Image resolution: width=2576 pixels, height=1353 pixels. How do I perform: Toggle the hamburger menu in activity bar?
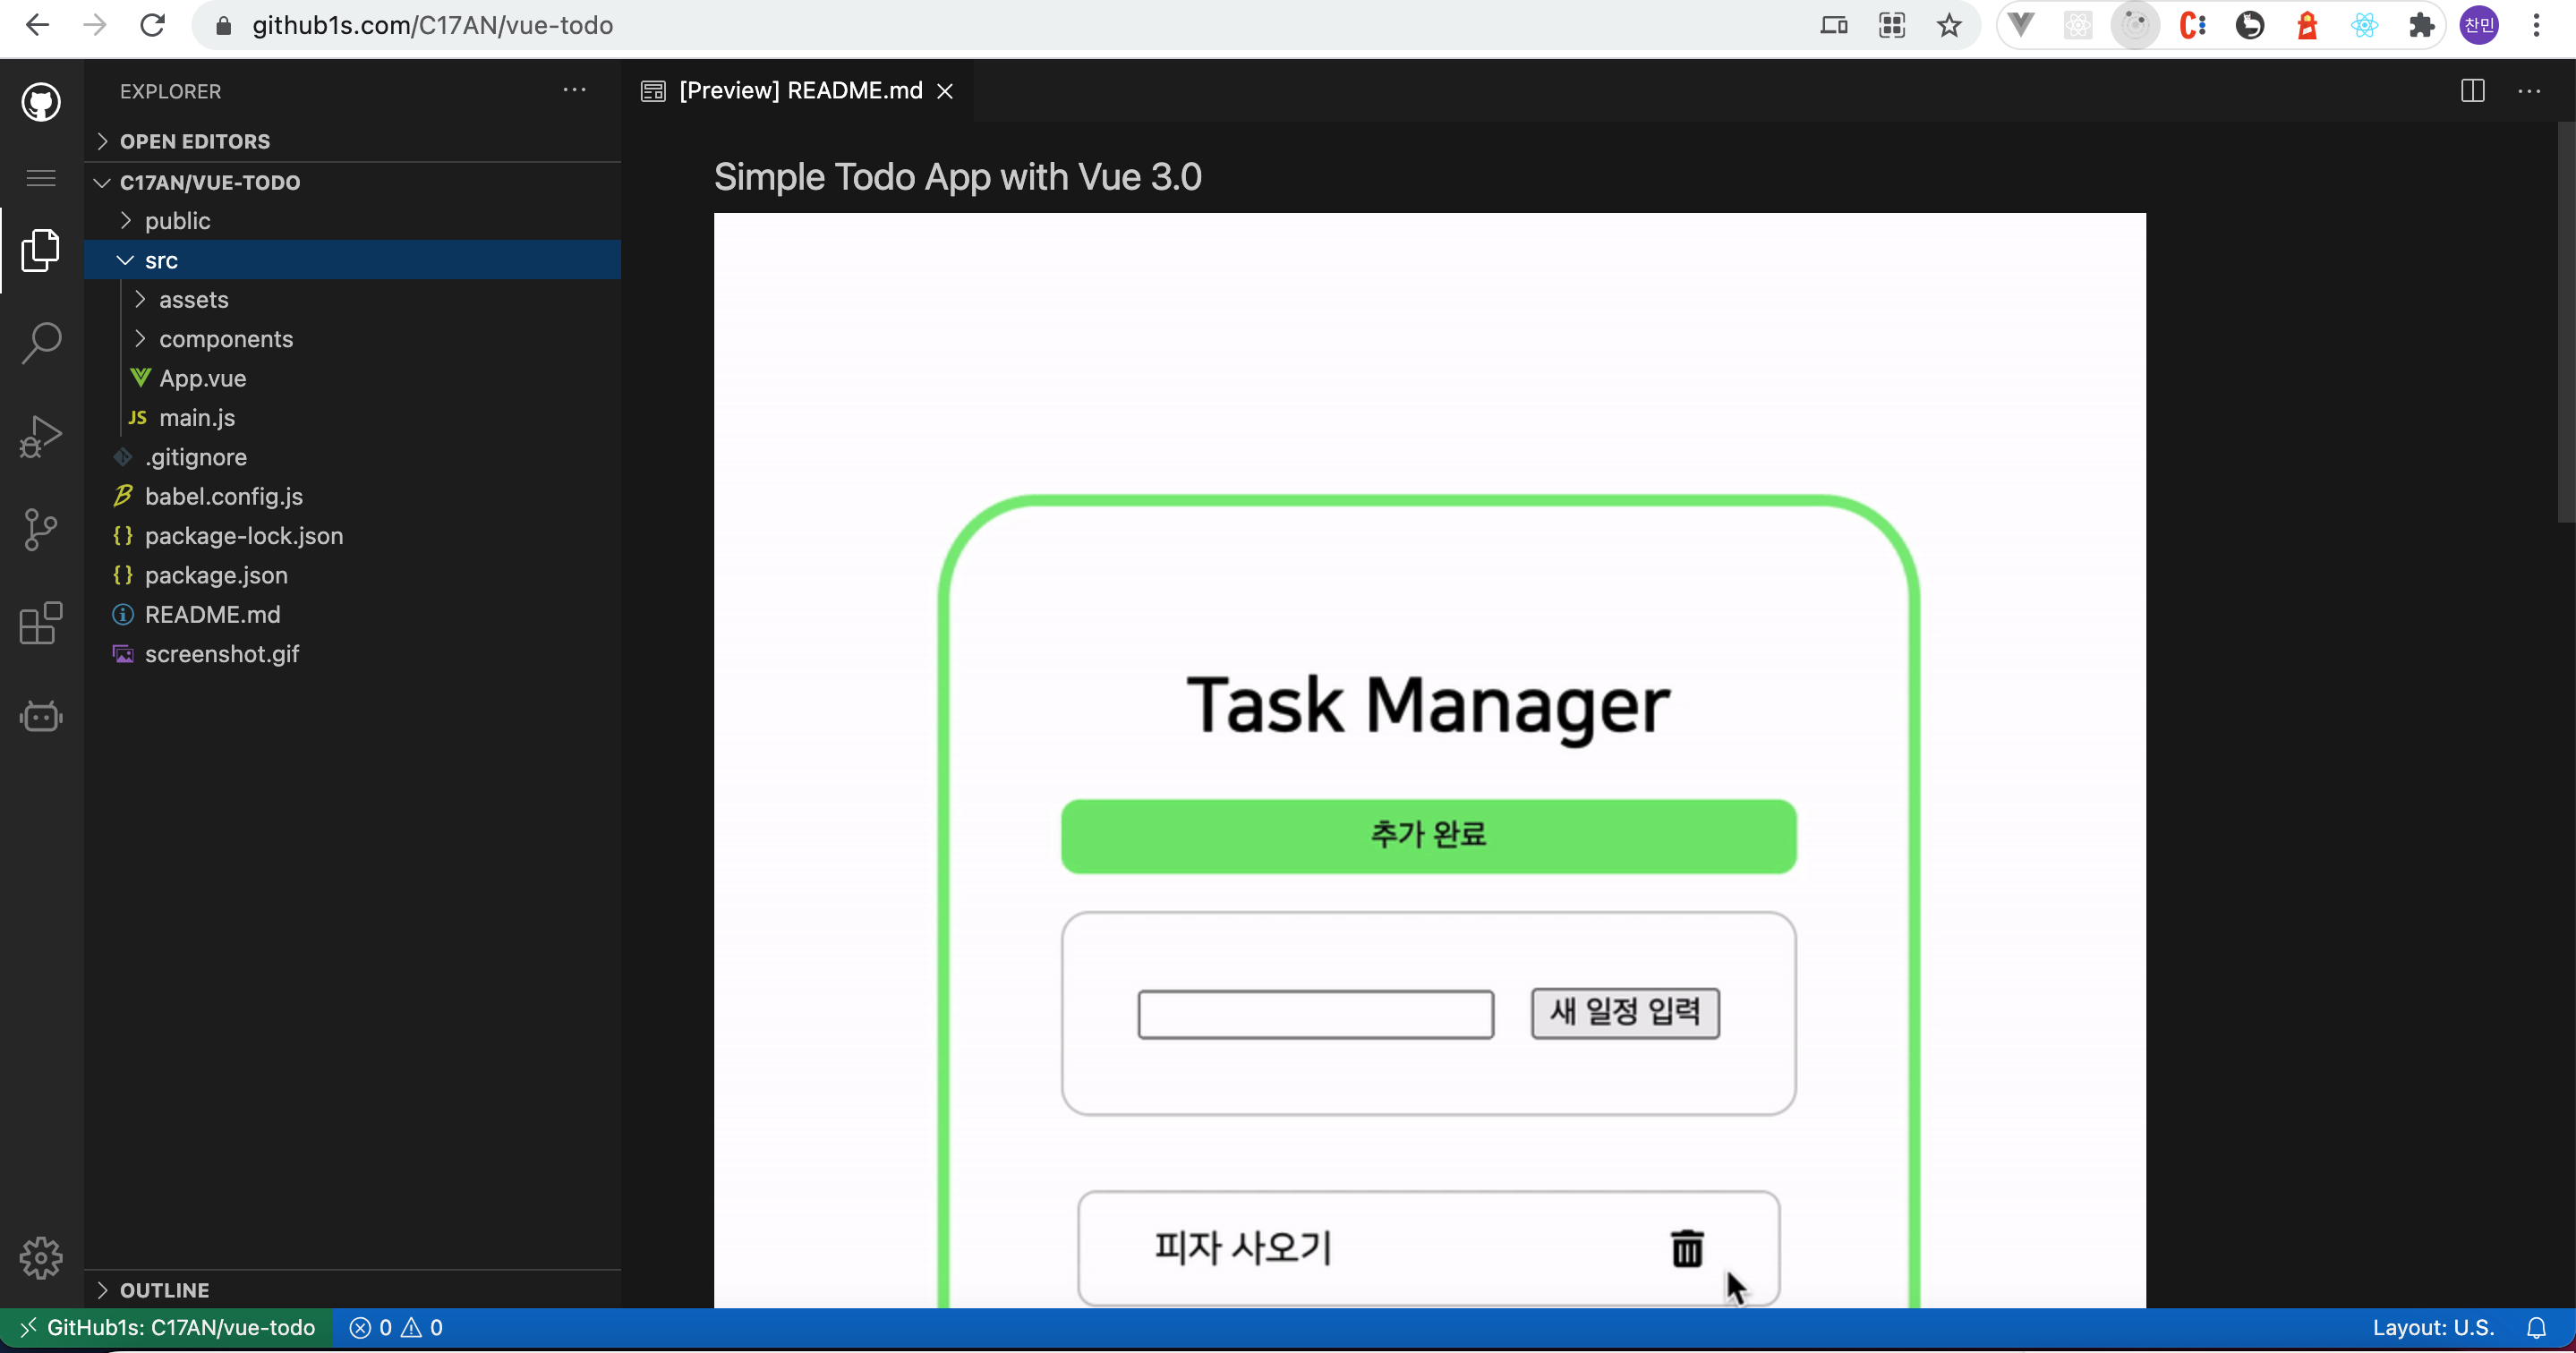[x=41, y=178]
